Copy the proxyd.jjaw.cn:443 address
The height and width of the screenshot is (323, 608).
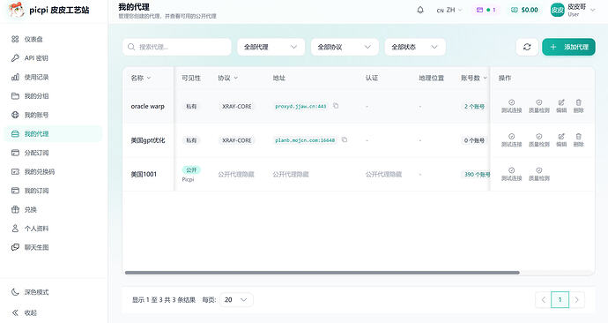pyautogui.click(x=336, y=106)
